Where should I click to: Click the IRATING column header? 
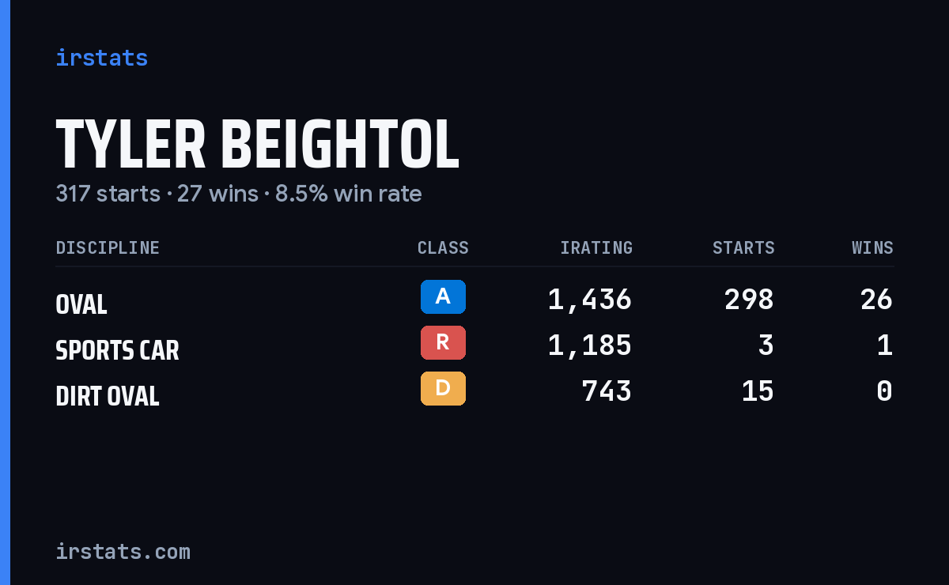pyautogui.click(x=596, y=248)
